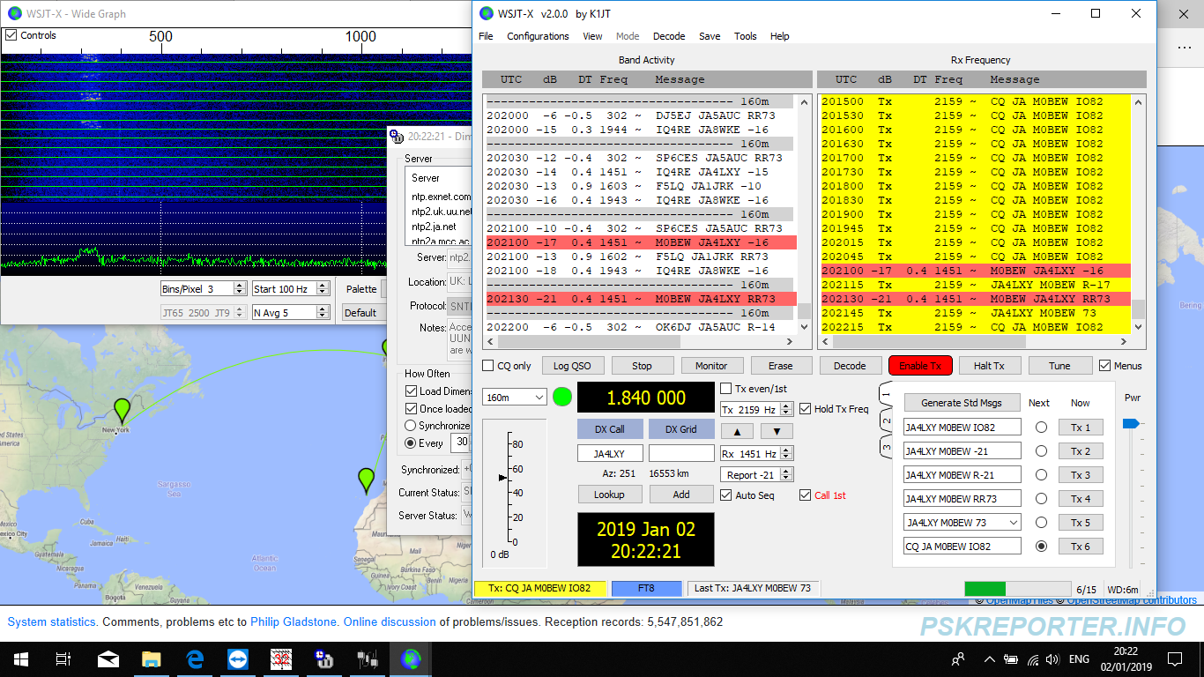Open the Configurations menu

click(x=538, y=36)
